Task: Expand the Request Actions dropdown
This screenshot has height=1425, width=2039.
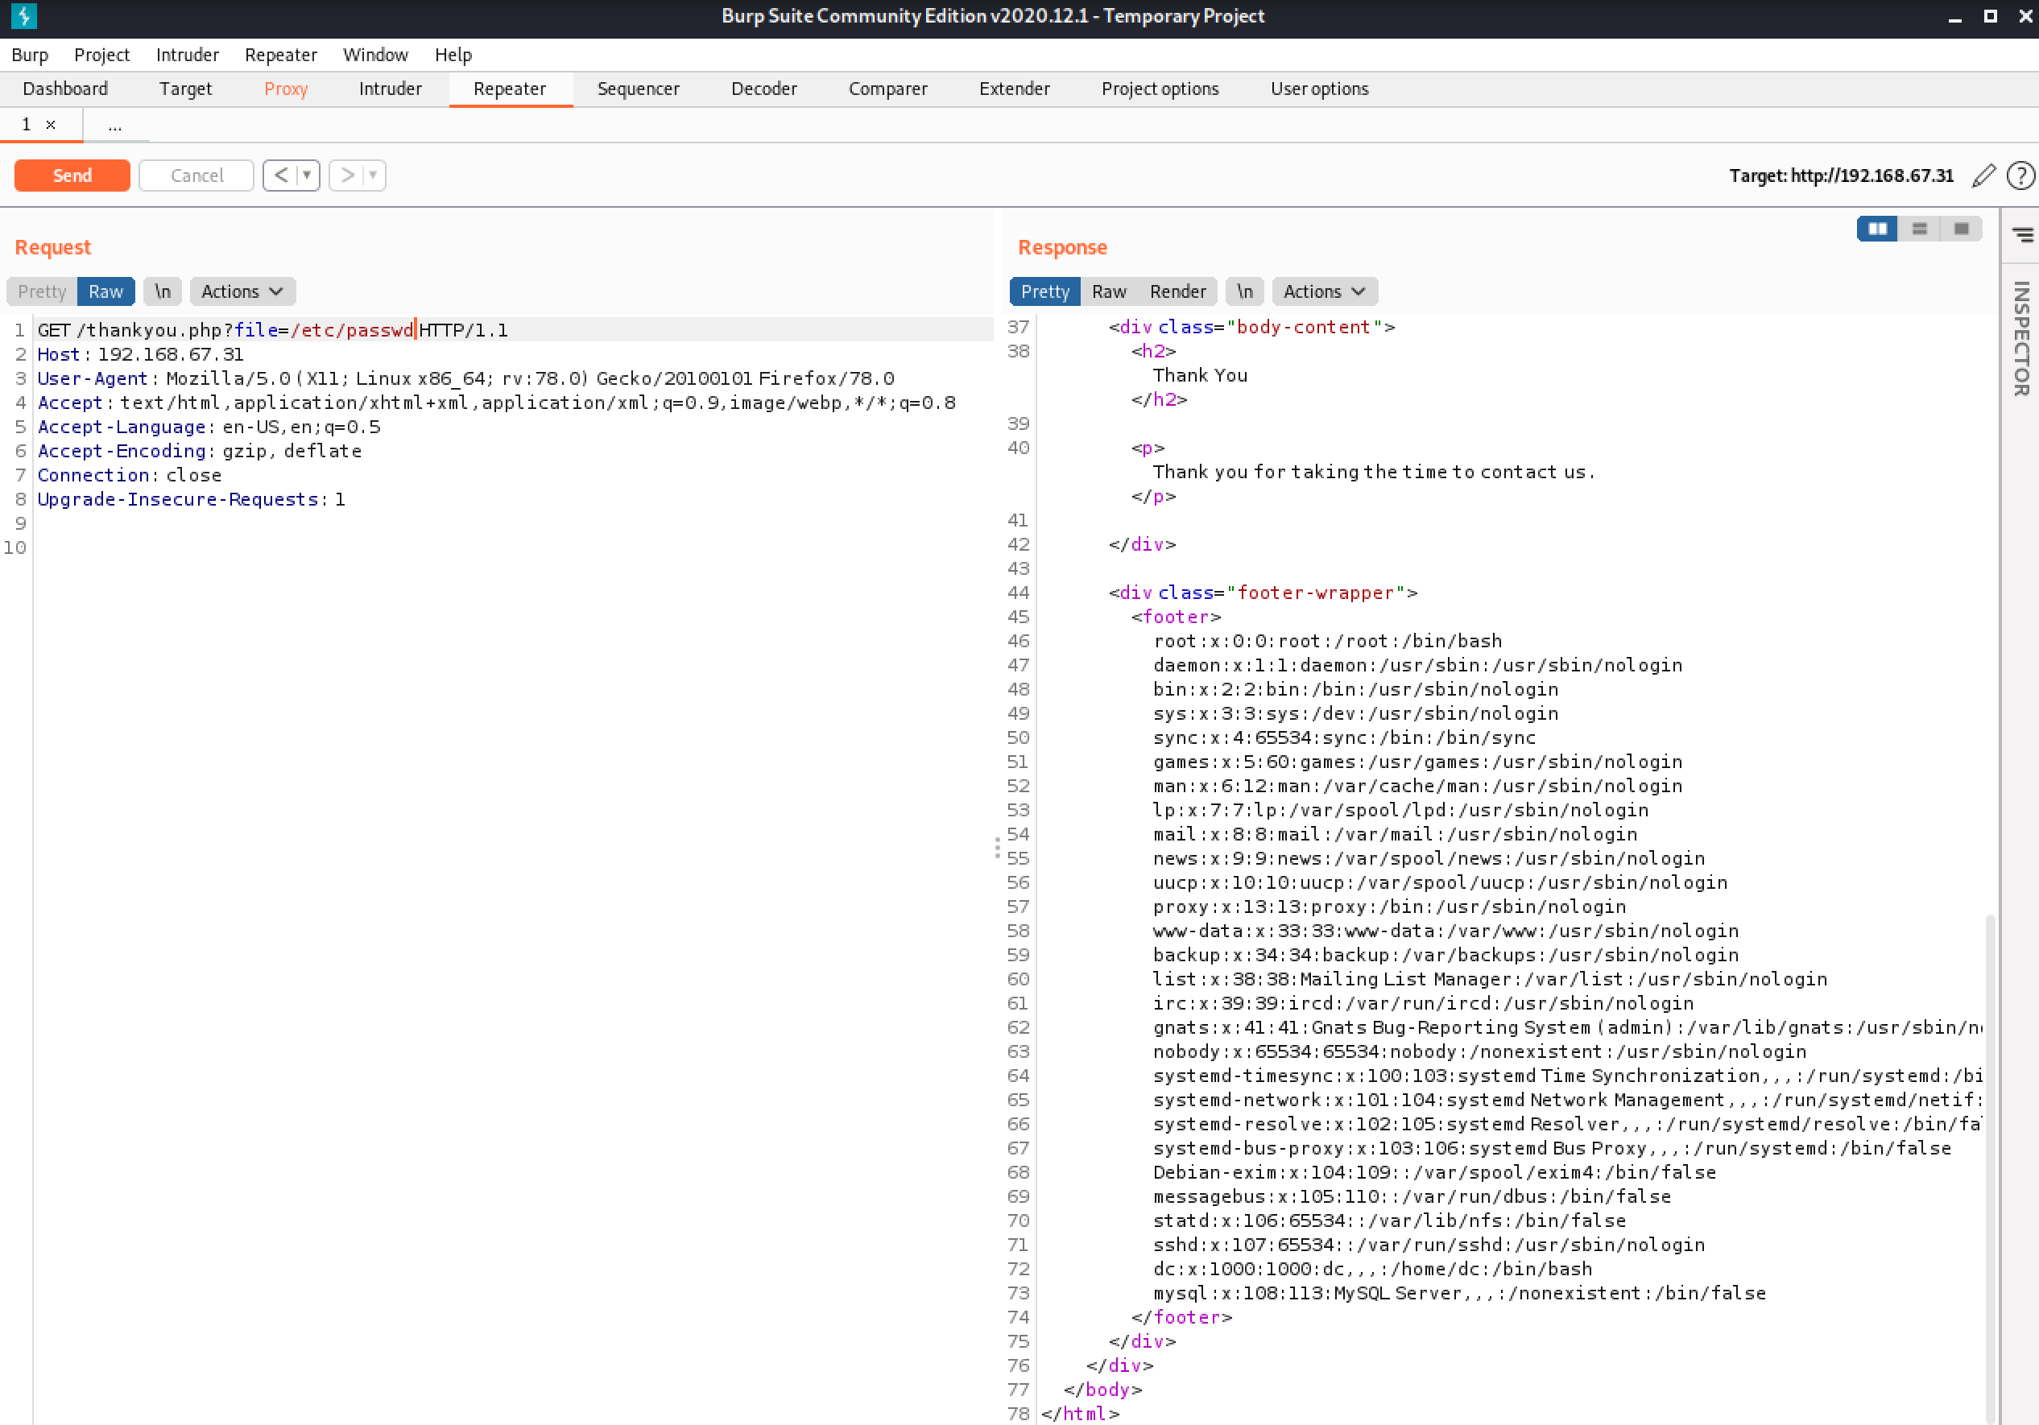Action: point(242,291)
